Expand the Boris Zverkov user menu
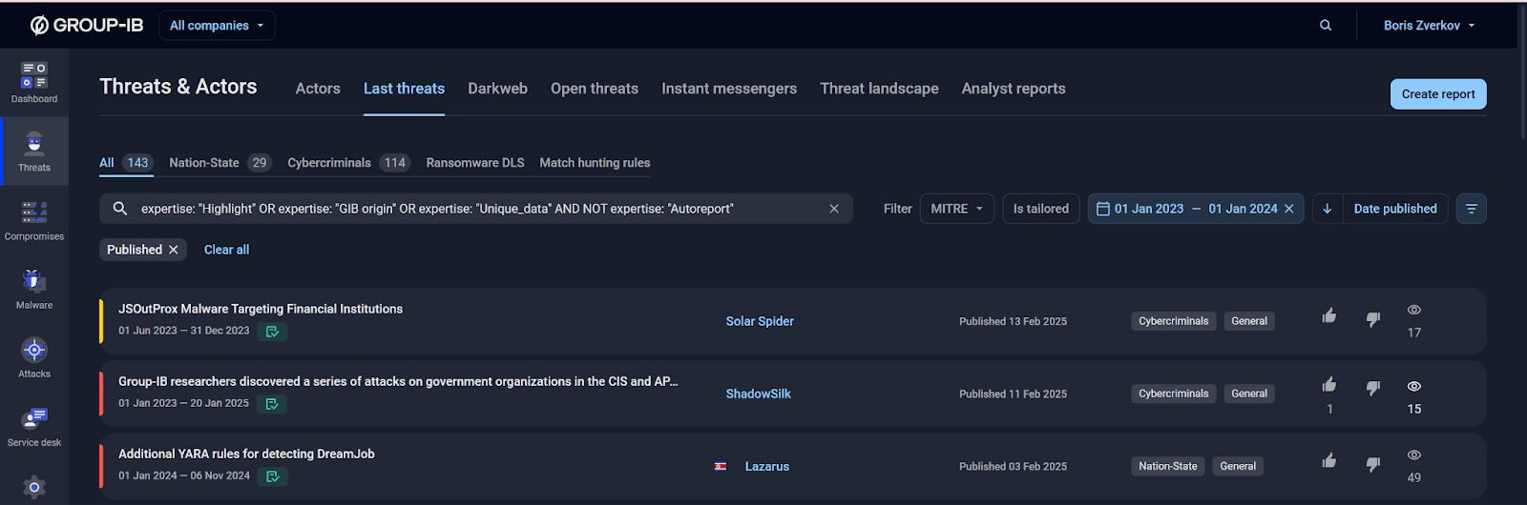This screenshot has width=1527, height=505. 1429,26
